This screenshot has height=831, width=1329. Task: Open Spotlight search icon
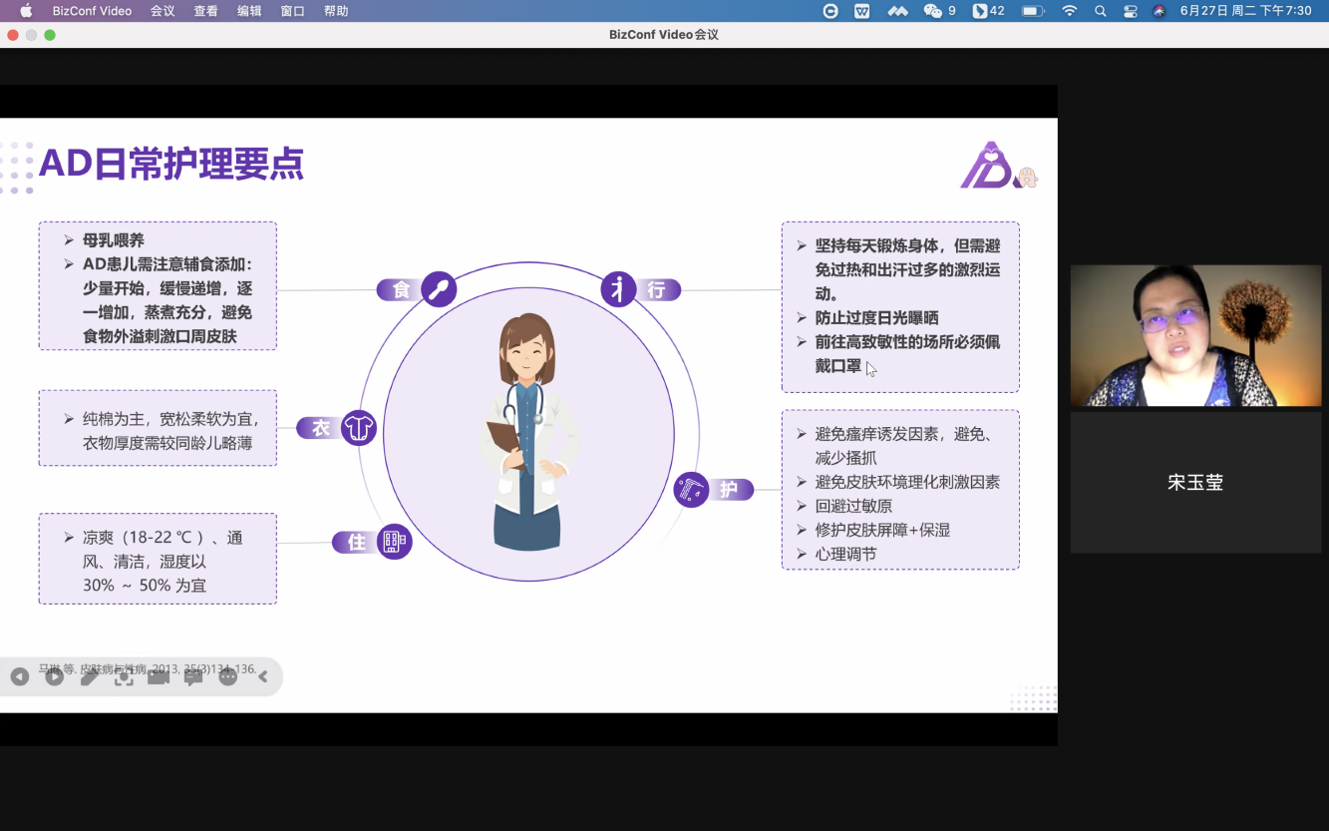tap(1101, 11)
